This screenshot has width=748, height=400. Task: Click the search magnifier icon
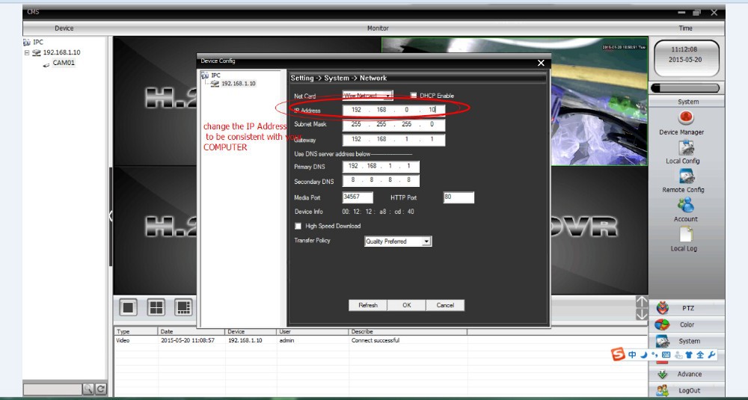pos(88,389)
